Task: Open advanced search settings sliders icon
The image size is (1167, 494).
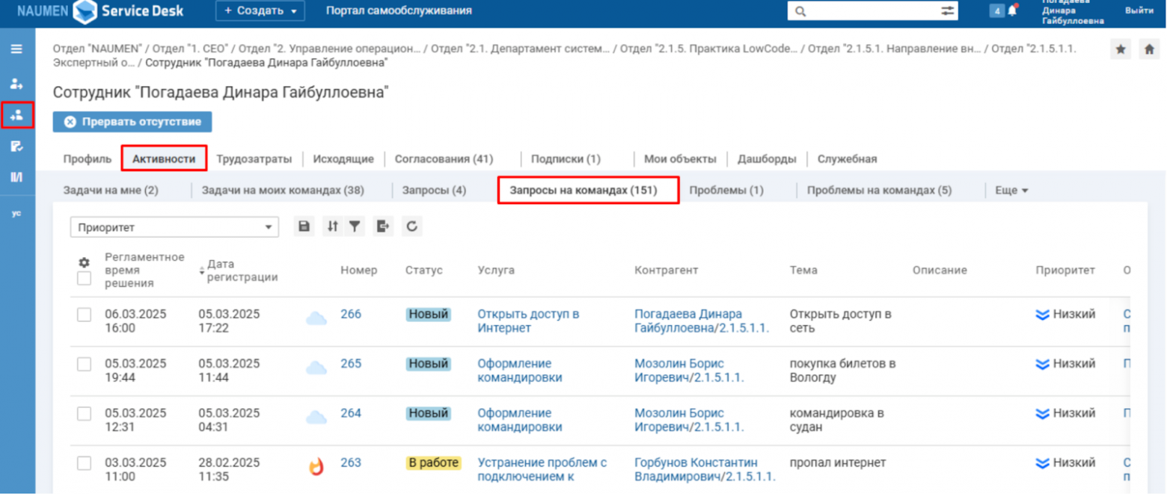Action: 948,11
